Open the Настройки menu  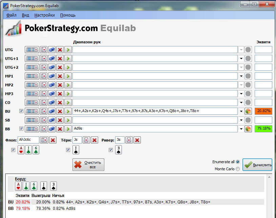click(45, 15)
